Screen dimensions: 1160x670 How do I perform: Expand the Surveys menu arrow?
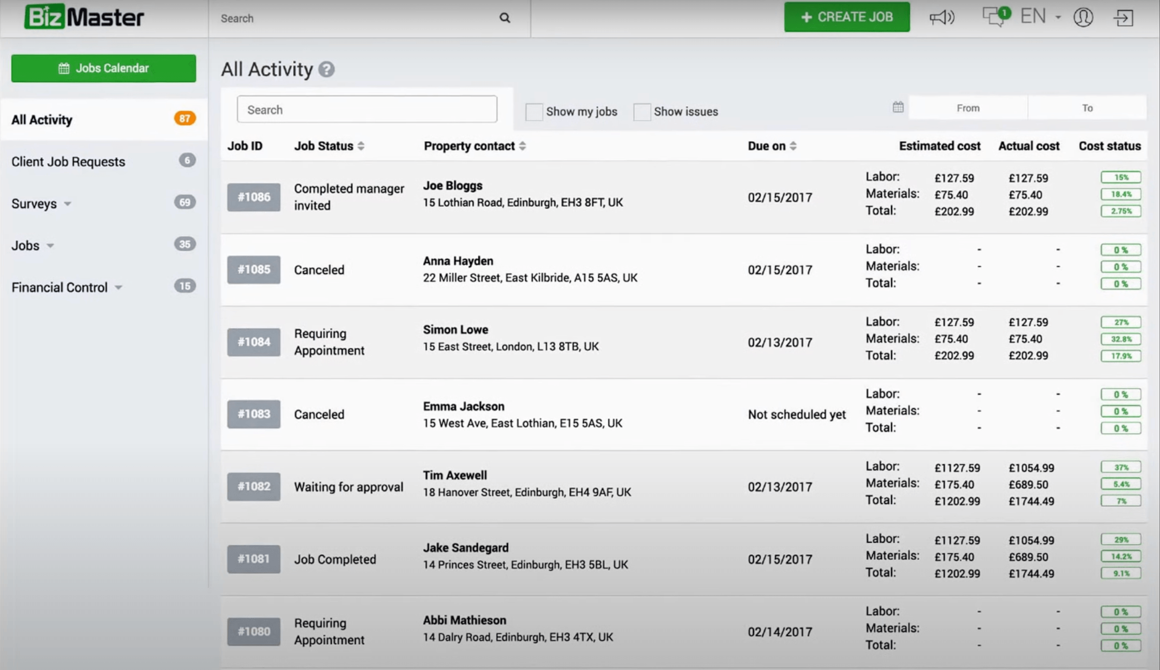(68, 204)
